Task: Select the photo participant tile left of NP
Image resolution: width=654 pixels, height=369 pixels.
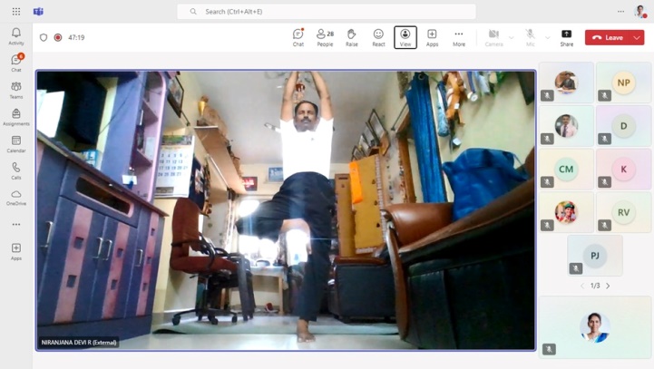Action: (566, 83)
